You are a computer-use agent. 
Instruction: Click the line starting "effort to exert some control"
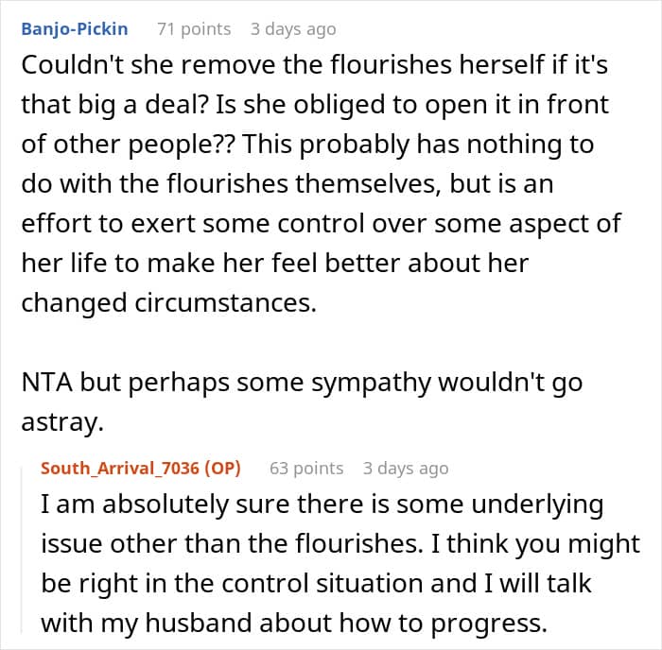click(x=321, y=224)
